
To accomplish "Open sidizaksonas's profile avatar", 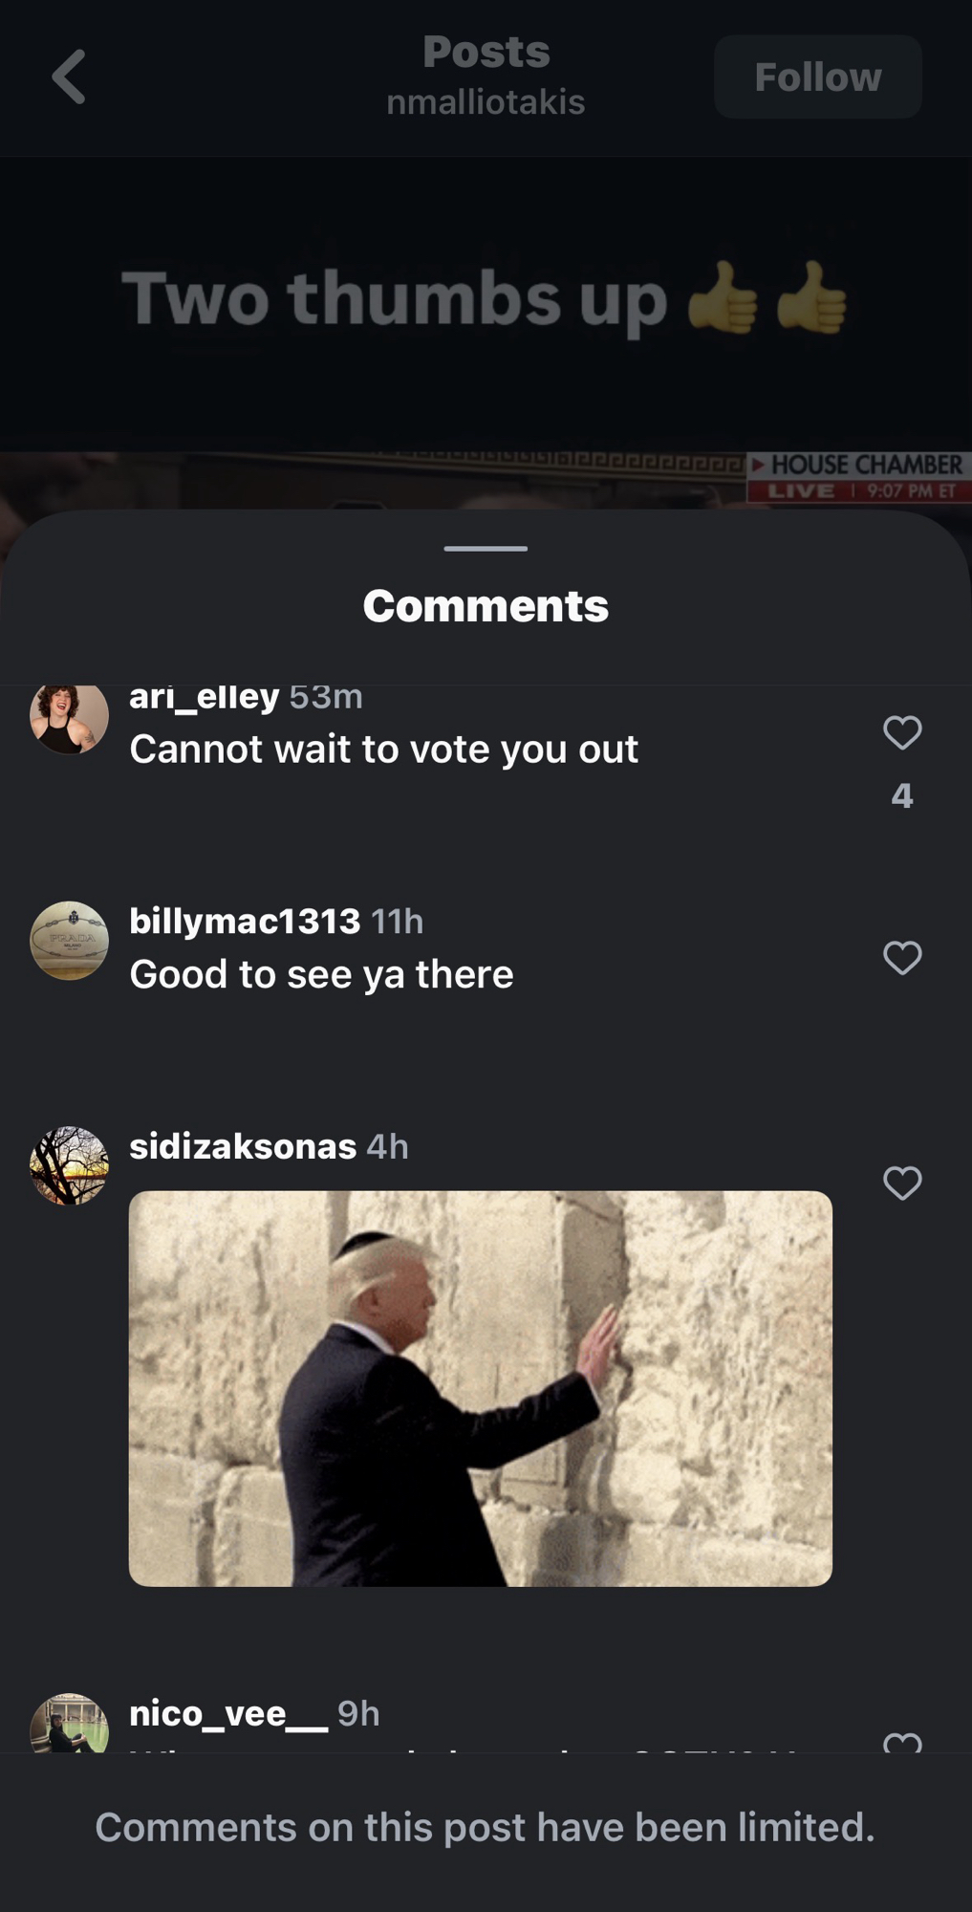I will point(69,1166).
